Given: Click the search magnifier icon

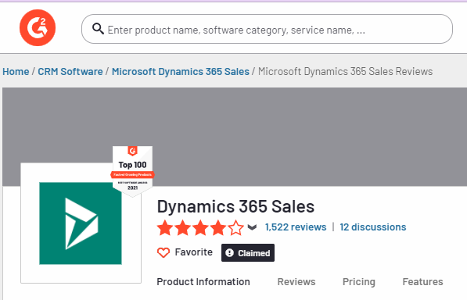Looking at the screenshot, I should [98, 29].
